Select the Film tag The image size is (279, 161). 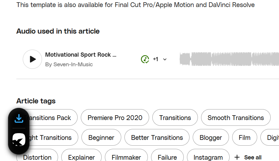[x=245, y=137]
